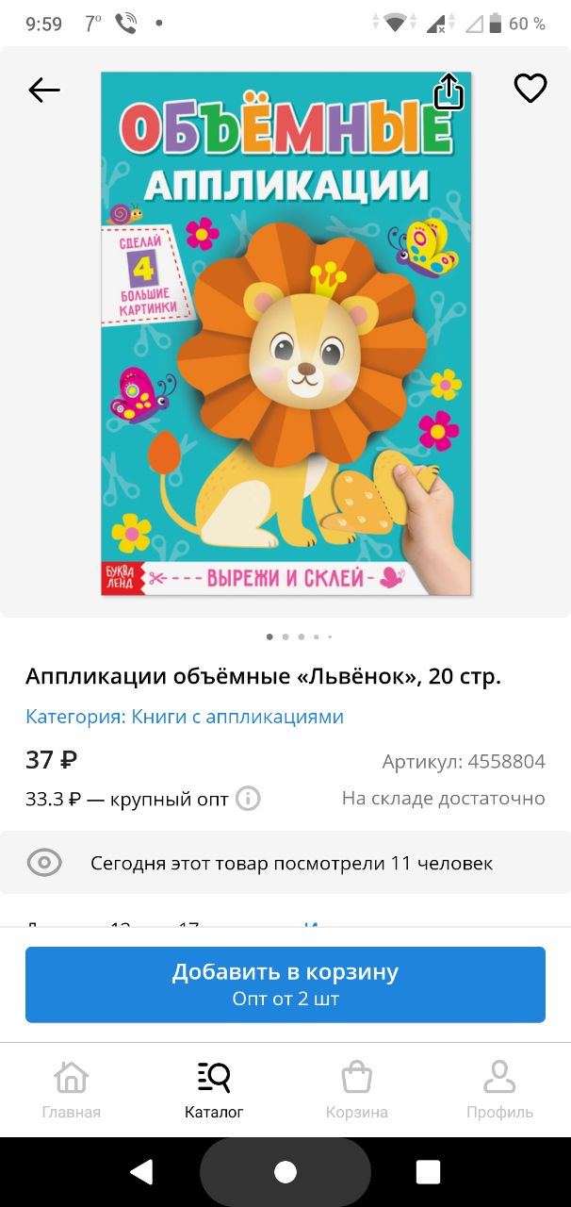The width and height of the screenshot is (571, 1207).
Task: Toggle the heart favorite icon
Action: click(x=530, y=89)
